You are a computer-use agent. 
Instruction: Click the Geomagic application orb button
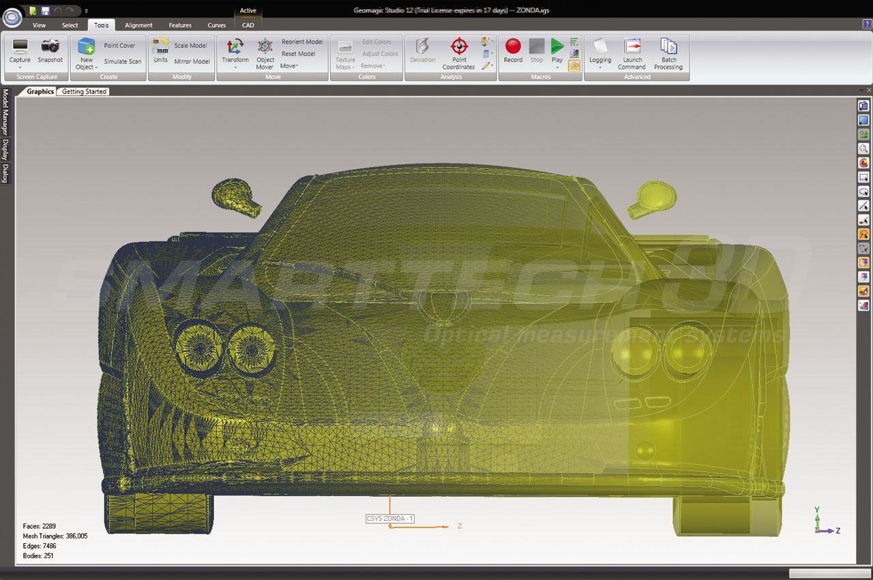12,16
